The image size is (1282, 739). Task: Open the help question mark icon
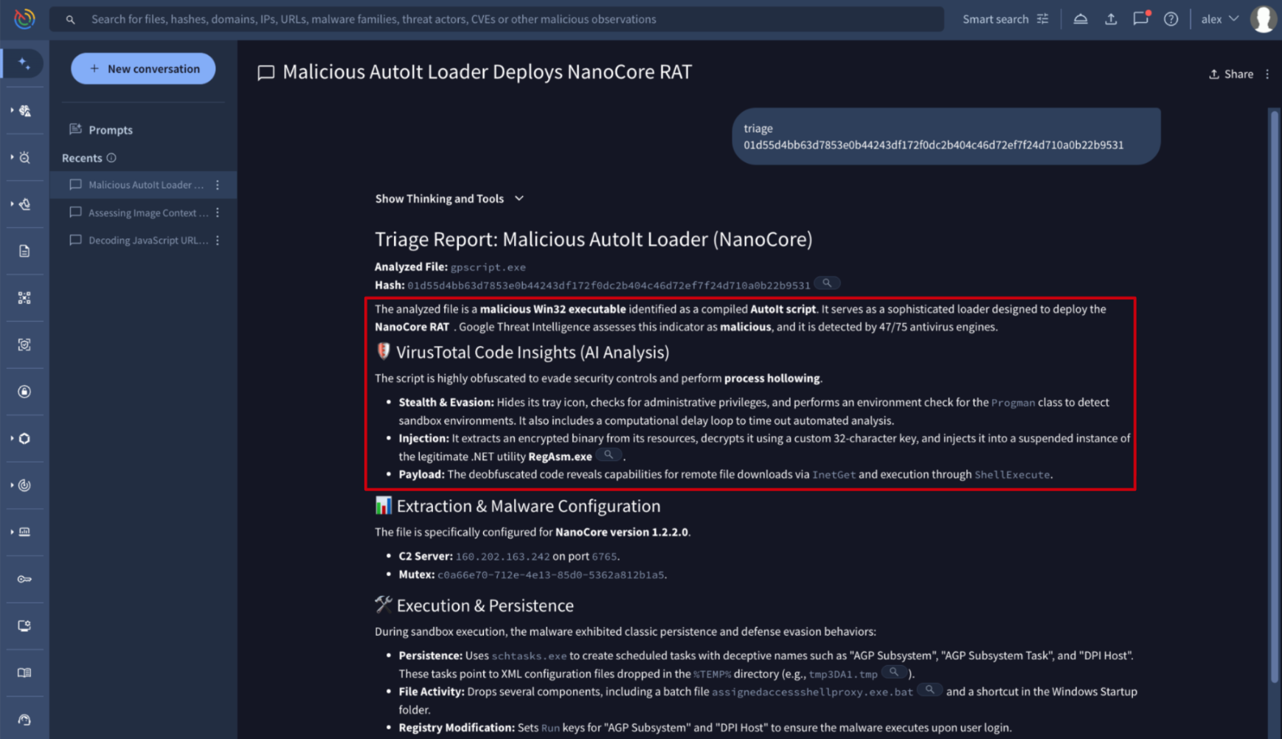1171,19
